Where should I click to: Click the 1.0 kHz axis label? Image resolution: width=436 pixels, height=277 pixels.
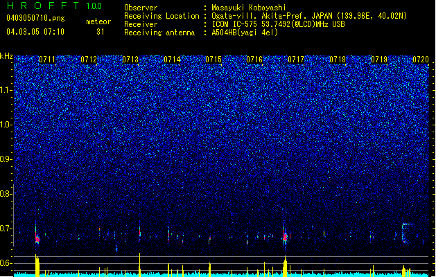(6, 125)
